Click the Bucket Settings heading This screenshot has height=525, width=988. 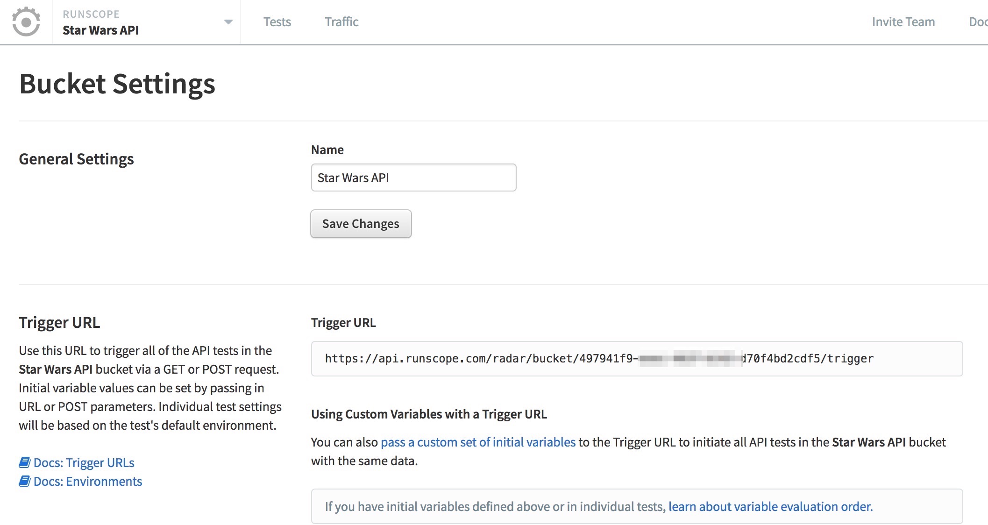117,84
